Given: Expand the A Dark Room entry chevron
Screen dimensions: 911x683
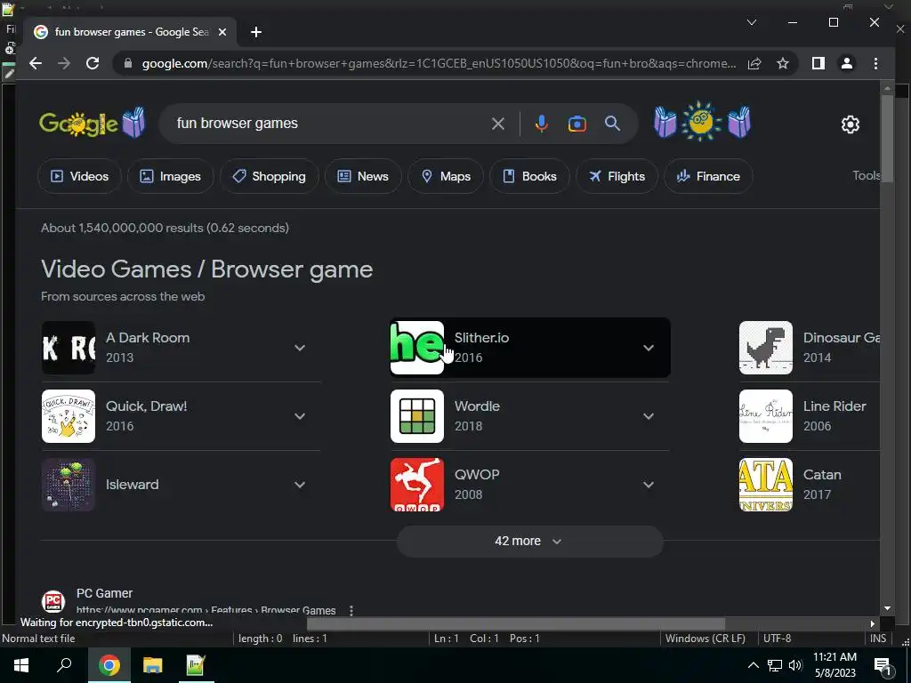Looking at the screenshot, I should coord(300,348).
